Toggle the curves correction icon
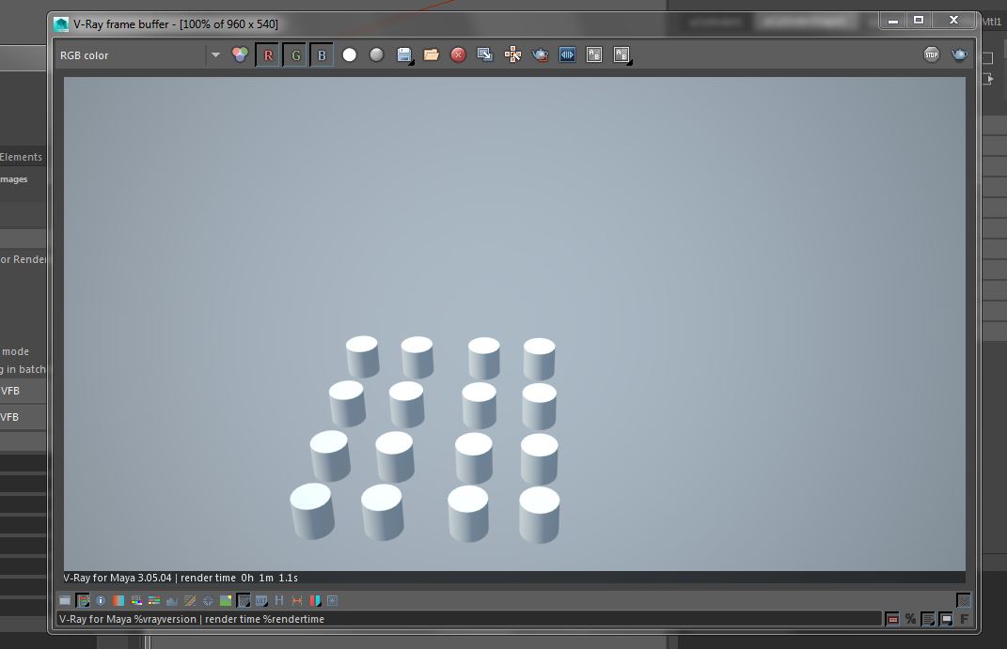 (189, 601)
